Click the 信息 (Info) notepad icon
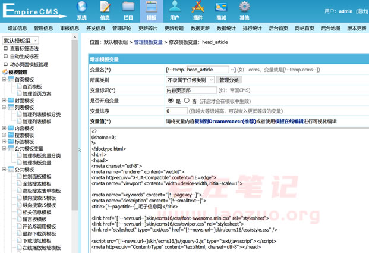Image resolution: width=369 pixels, height=253 pixels. point(105,10)
